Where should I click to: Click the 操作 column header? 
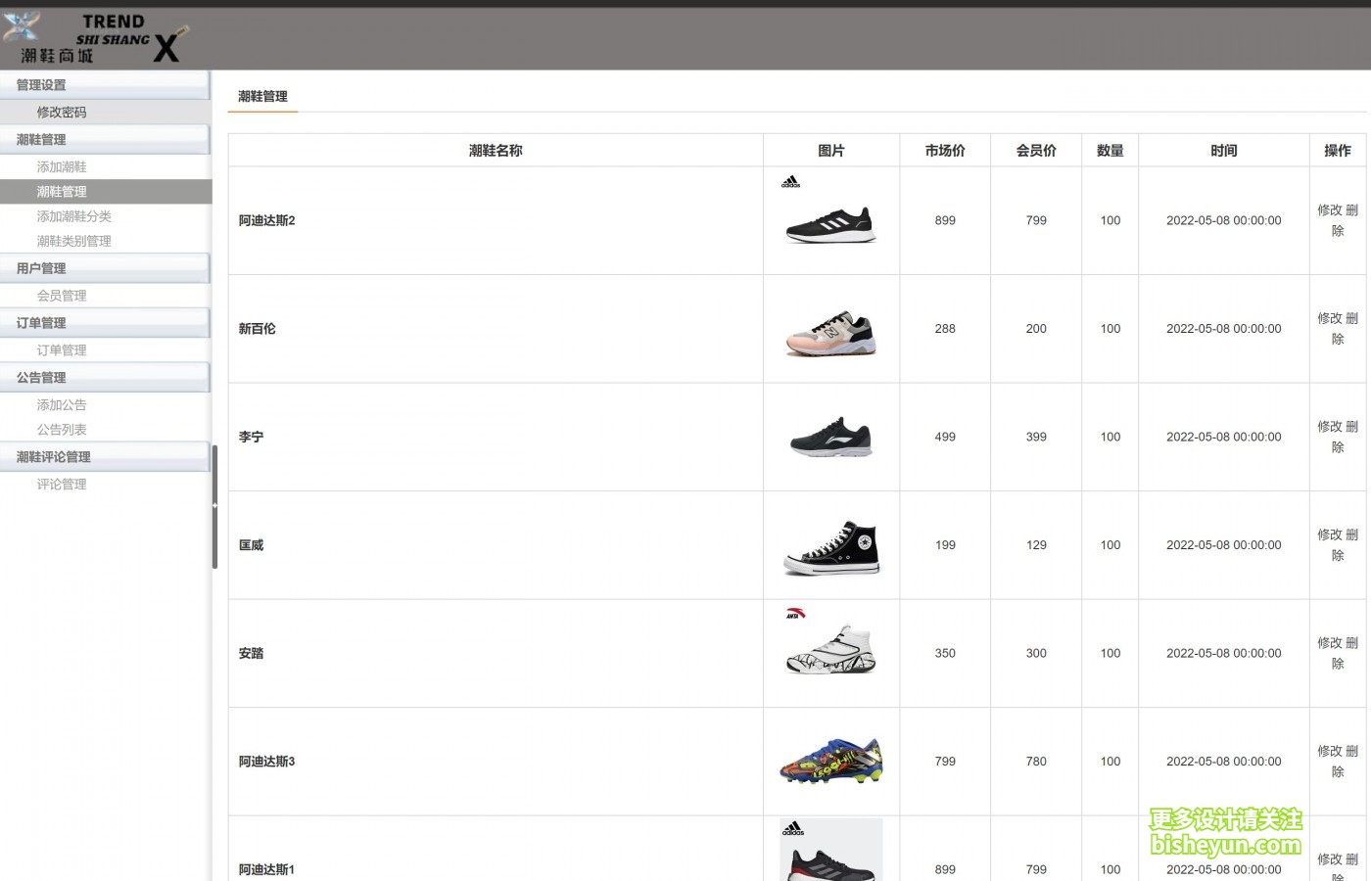(1338, 151)
